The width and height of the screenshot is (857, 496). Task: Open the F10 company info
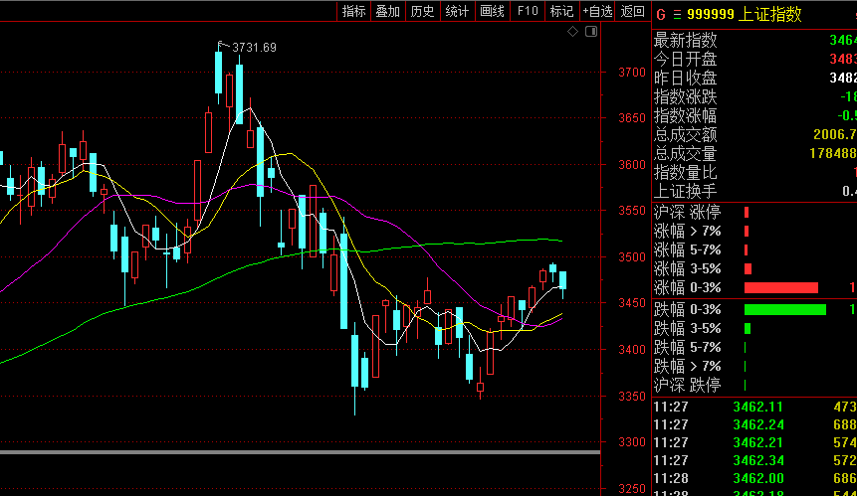(x=528, y=12)
